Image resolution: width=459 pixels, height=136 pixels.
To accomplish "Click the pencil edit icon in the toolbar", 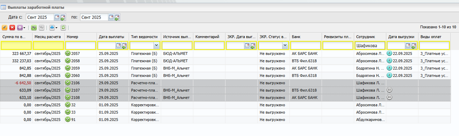I will 5,27.
